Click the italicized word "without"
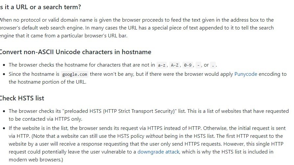 click(x=155, y=136)
